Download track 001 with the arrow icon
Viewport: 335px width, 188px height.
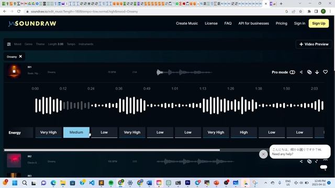coord(317,72)
